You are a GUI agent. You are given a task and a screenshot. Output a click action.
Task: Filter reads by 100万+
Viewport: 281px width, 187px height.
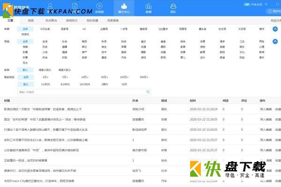124,77
